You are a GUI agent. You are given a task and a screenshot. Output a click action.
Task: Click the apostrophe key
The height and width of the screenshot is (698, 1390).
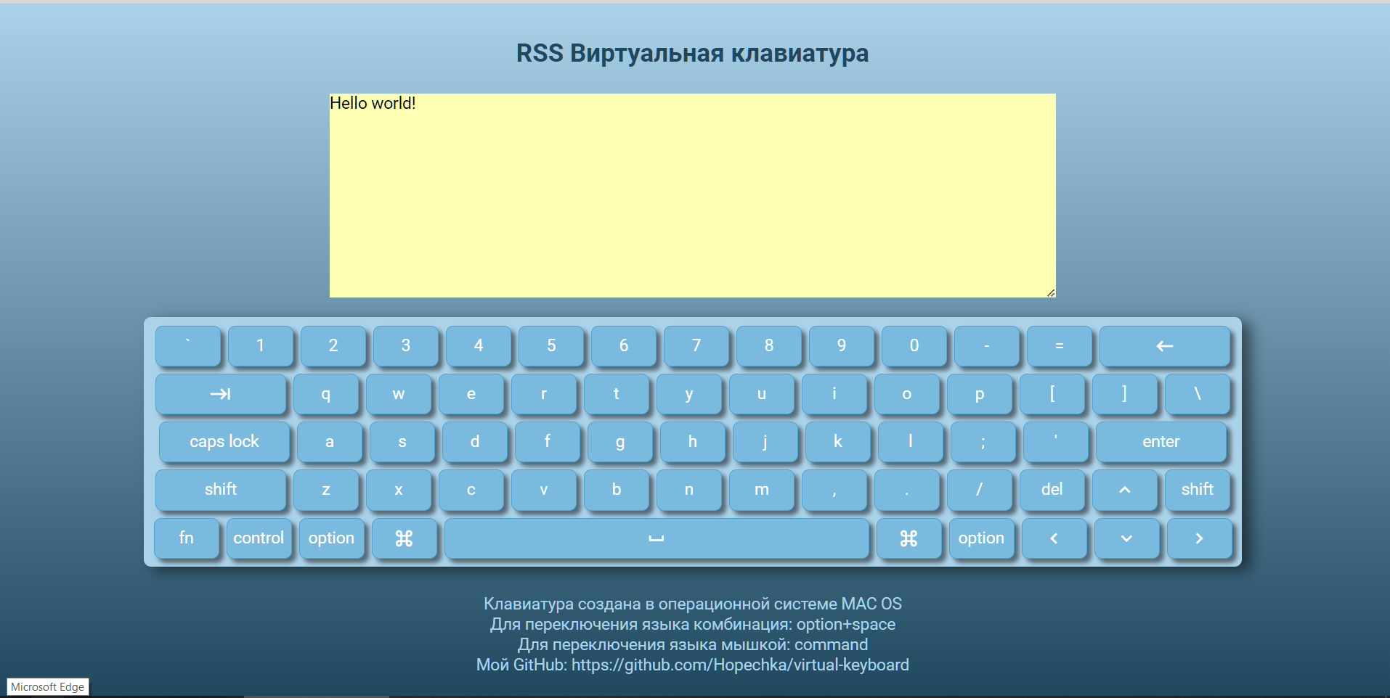click(1055, 442)
